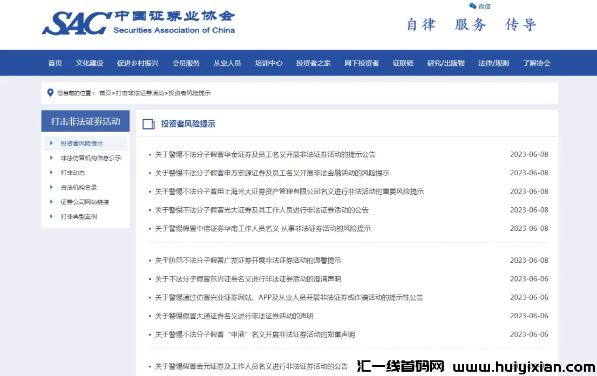Click the arrow beside 打非动态 in sidebar
This screenshot has width=597, height=376.
[51, 173]
